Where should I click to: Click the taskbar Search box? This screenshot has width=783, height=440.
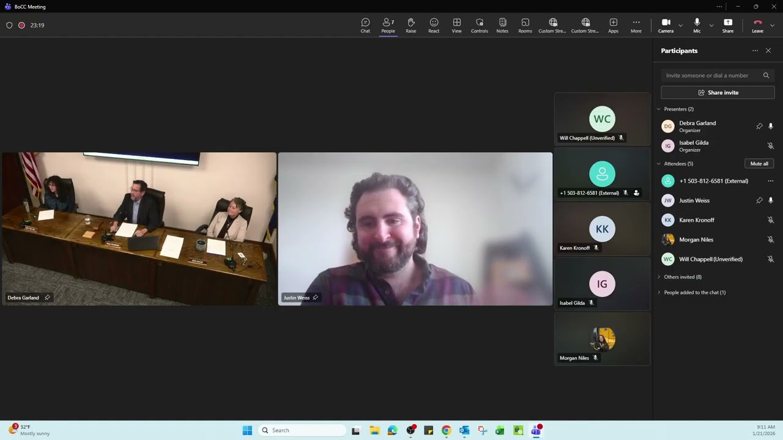point(302,430)
